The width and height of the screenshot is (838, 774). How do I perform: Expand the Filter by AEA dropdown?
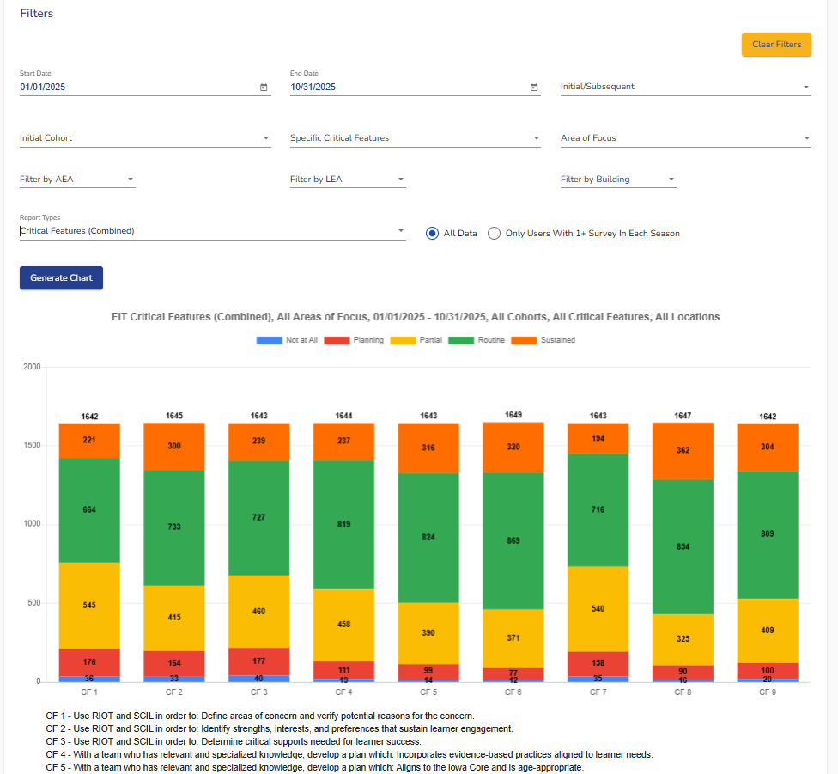pos(77,180)
